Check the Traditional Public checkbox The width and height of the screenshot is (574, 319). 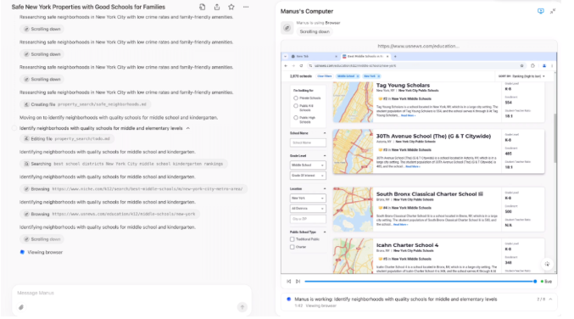293,239
